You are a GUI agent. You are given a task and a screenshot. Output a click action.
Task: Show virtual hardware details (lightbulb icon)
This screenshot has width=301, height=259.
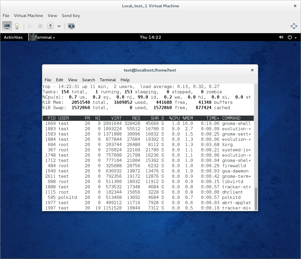(x=17, y=26)
